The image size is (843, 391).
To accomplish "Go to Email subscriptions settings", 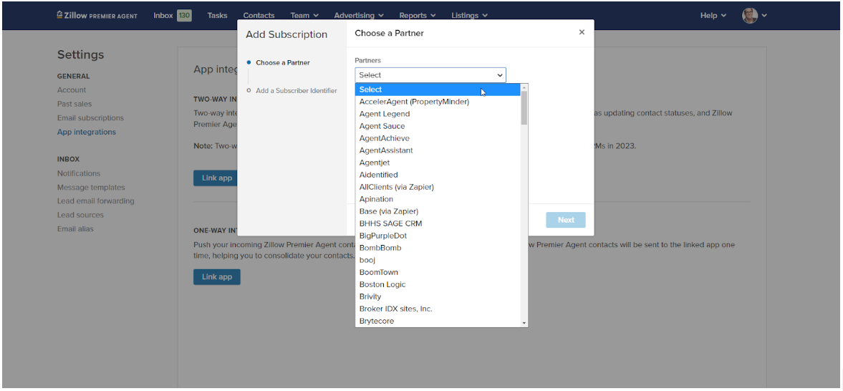I will click(x=90, y=118).
